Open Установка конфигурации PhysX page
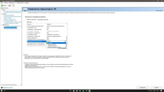The image size is (164, 92). 11,29
